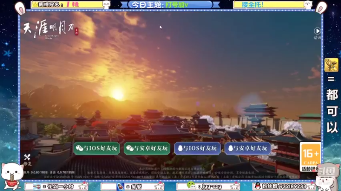This screenshot has width=341, height=191.
Task: Click the WeChat 与IOS好友玩 button
Action: pos(97,148)
